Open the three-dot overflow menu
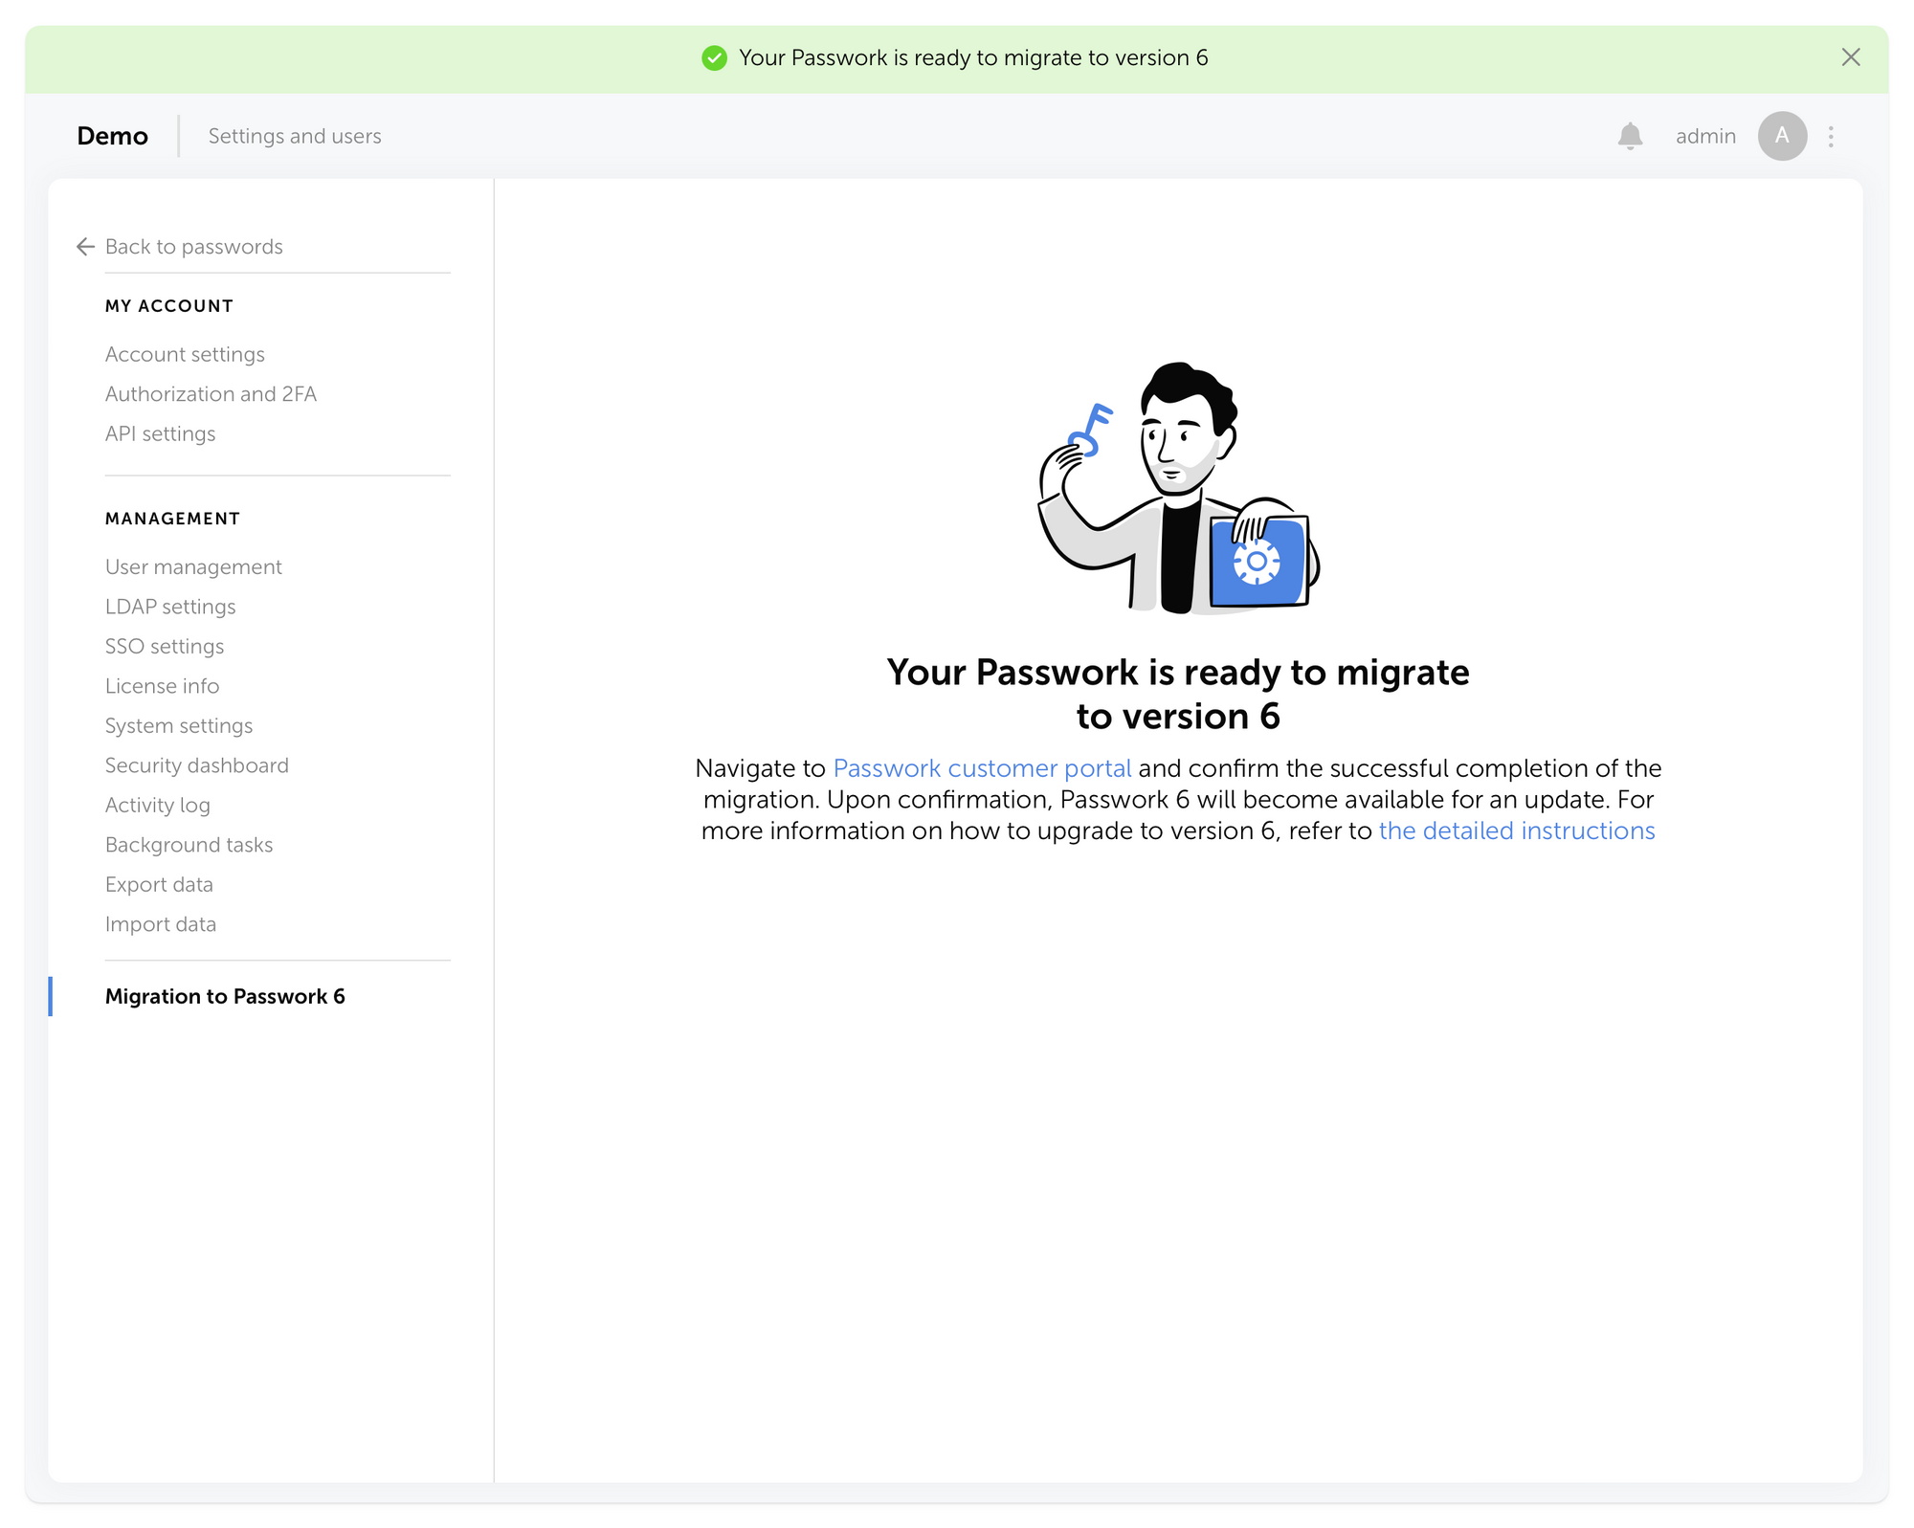 pyautogui.click(x=1831, y=135)
